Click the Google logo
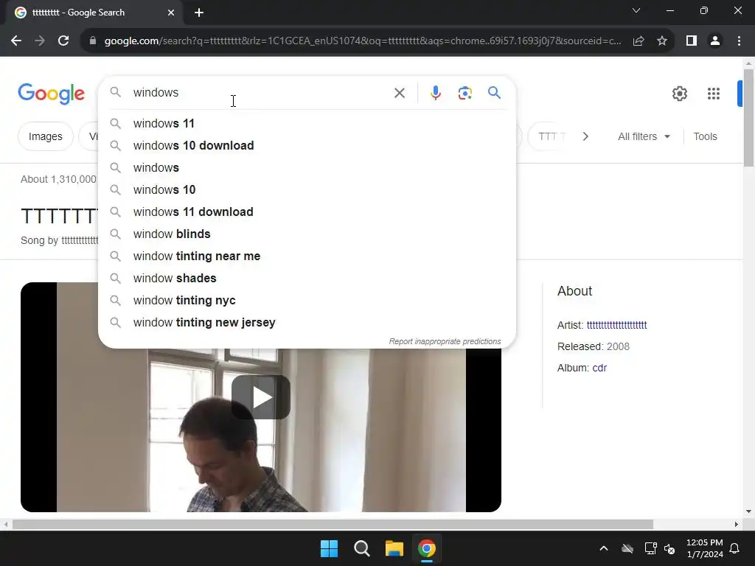Viewport: 755px width, 566px height. [52, 94]
